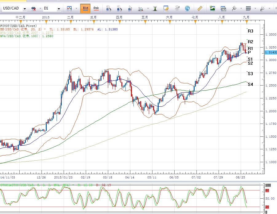Click the S2 pivot level label

pos(250,63)
